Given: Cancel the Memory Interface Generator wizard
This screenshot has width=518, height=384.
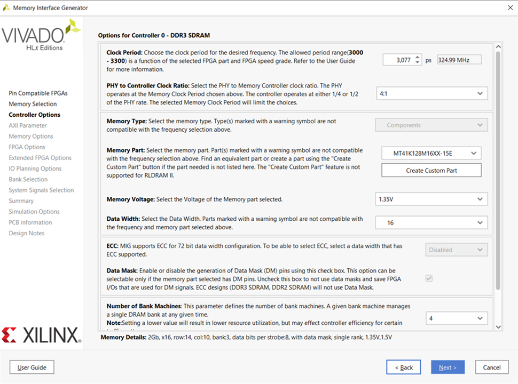Looking at the screenshot, I should click(492, 367).
